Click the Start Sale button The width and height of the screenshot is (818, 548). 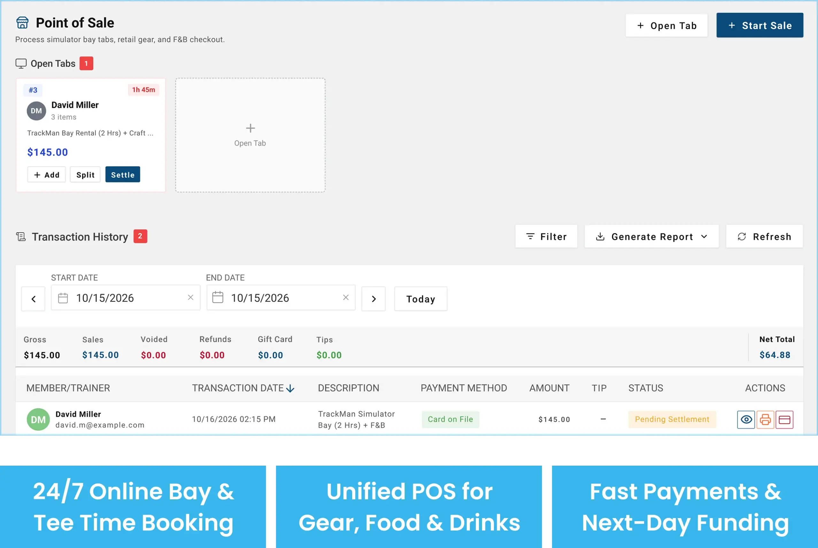pos(760,25)
